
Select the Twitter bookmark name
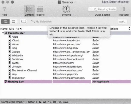pyautogui.click(x=15, y=63)
